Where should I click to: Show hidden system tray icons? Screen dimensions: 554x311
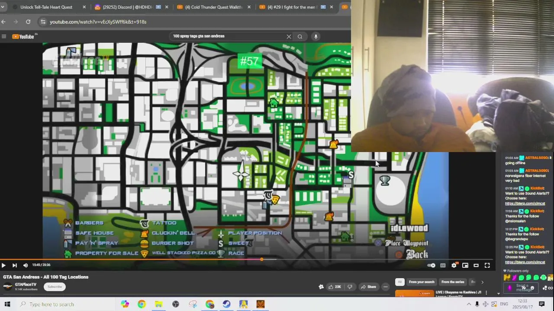(469, 304)
